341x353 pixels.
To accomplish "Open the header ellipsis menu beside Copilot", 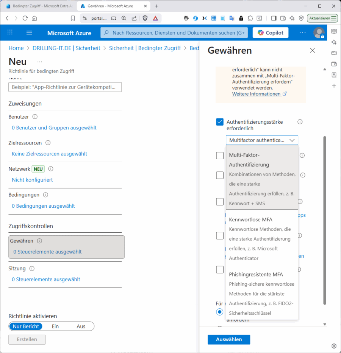I will click(302, 33).
